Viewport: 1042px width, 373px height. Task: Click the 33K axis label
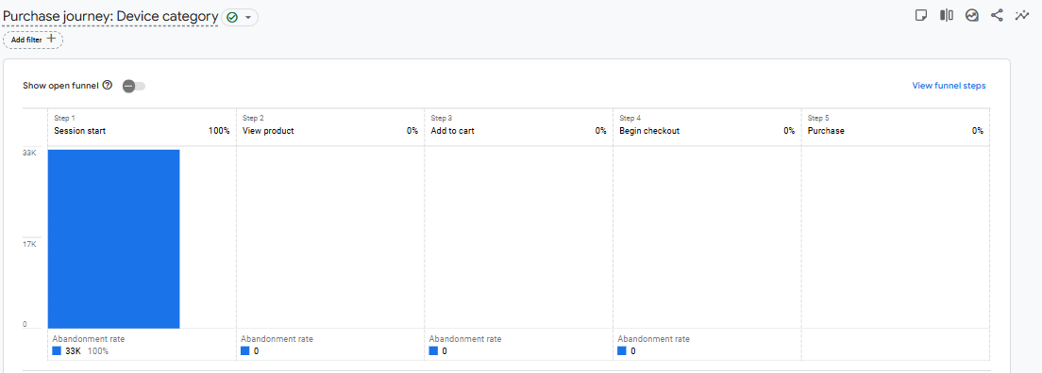coord(30,153)
